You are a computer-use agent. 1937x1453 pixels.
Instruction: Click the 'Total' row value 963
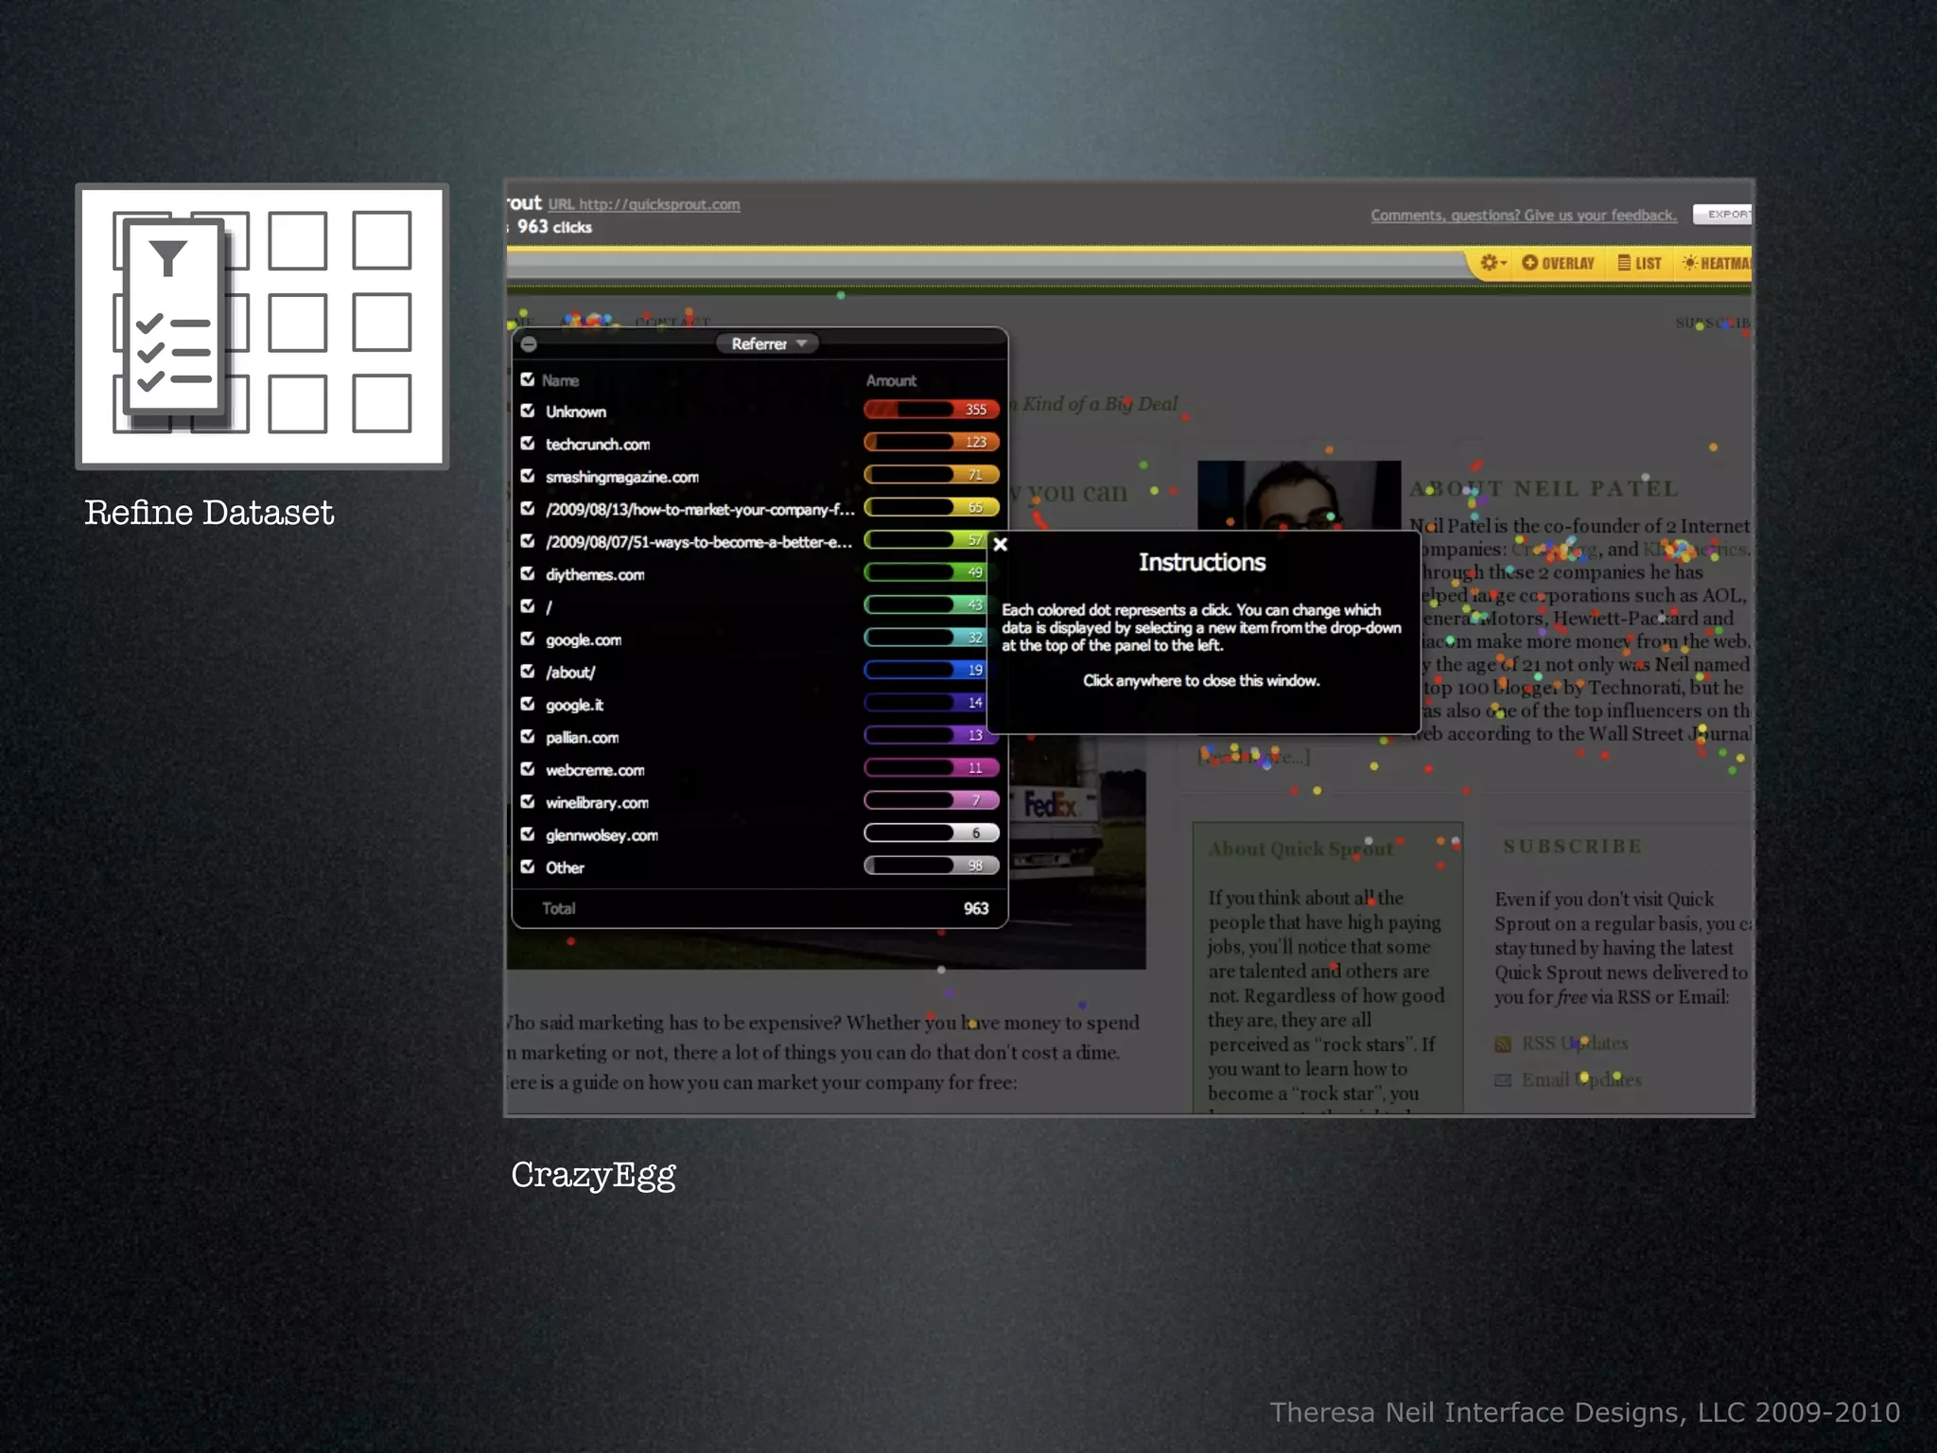pos(976,908)
